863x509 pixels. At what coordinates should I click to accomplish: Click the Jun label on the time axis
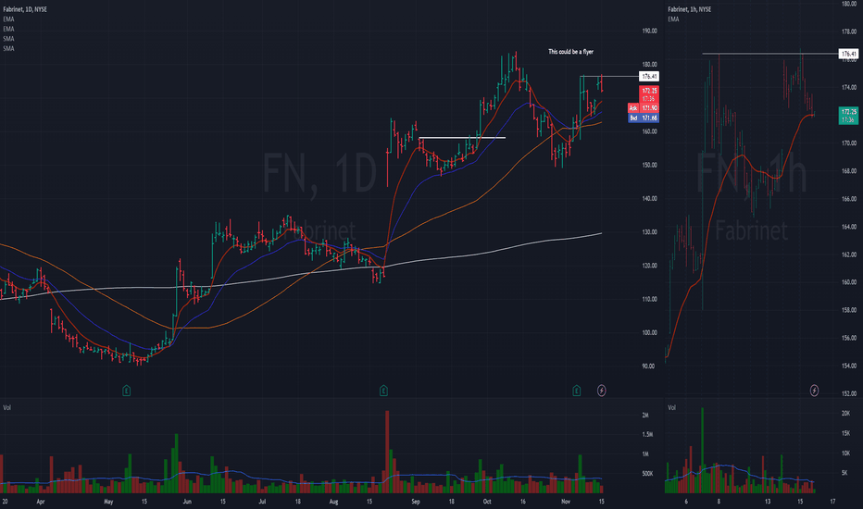point(187,502)
